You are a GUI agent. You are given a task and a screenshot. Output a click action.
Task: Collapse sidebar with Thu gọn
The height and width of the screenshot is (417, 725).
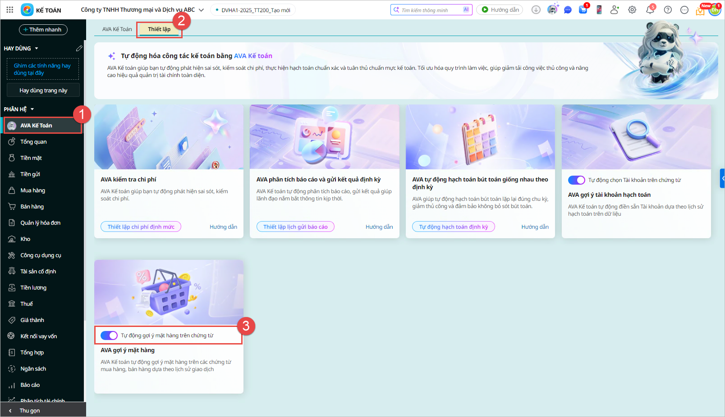43,410
